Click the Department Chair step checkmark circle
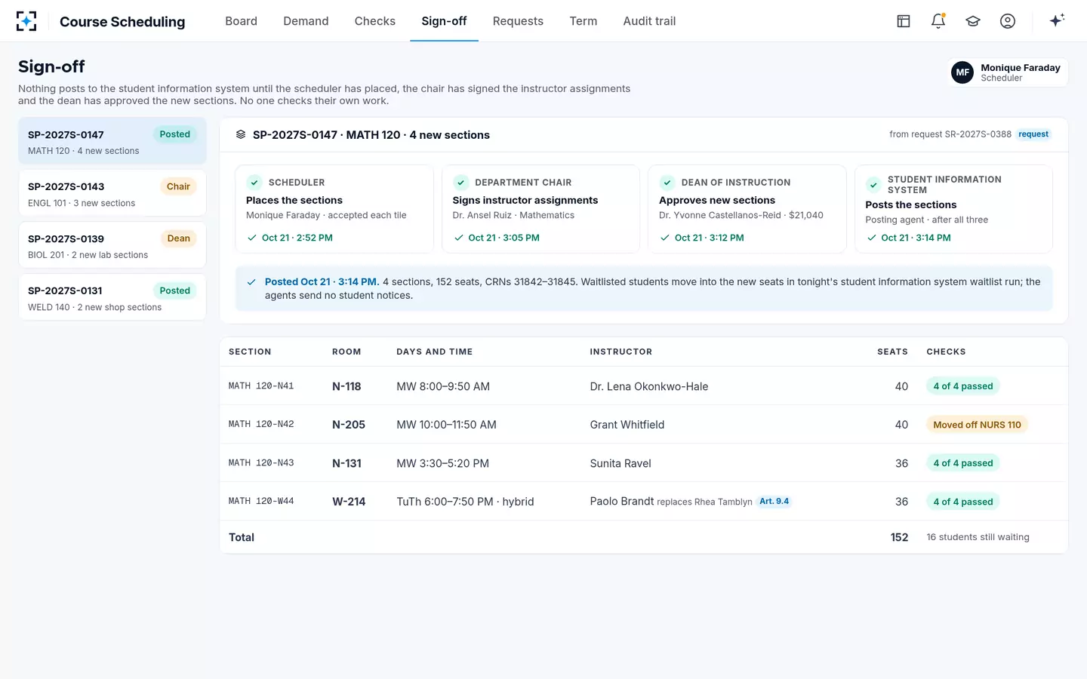This screenshot has width=1087, height=679. [460, 182]
